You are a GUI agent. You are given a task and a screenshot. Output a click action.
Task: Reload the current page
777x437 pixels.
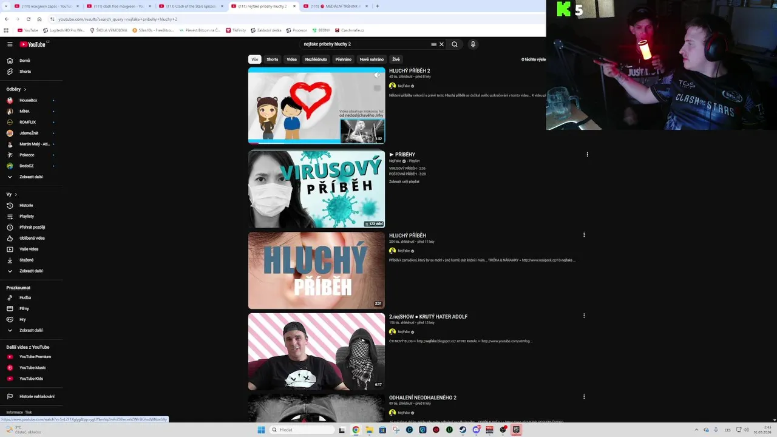tap(29, 19)
